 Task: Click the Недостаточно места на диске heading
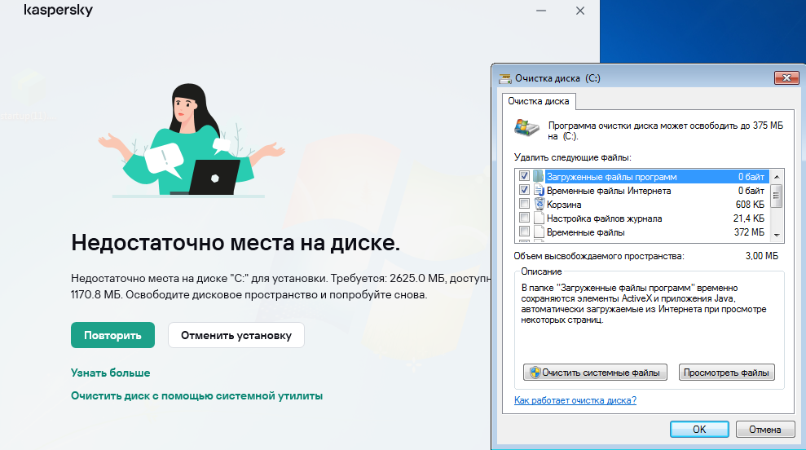(x=236, y=243)
